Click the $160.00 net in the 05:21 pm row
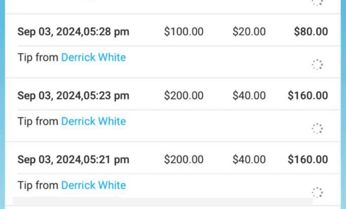The height and width of the screenshot is (209, 346). (308, 159)
